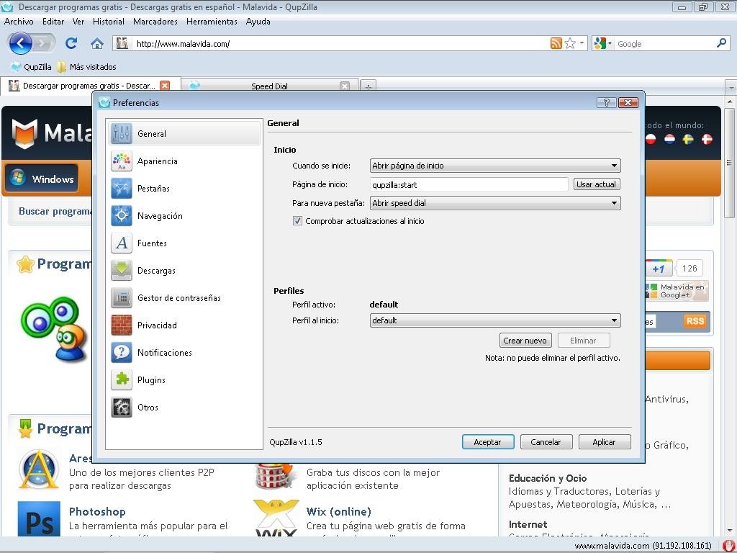Image resolution: width=737 pixels, height=553 pixels.
Task: Close the Descargar programas gratis tab
Action: click(165, 86)
